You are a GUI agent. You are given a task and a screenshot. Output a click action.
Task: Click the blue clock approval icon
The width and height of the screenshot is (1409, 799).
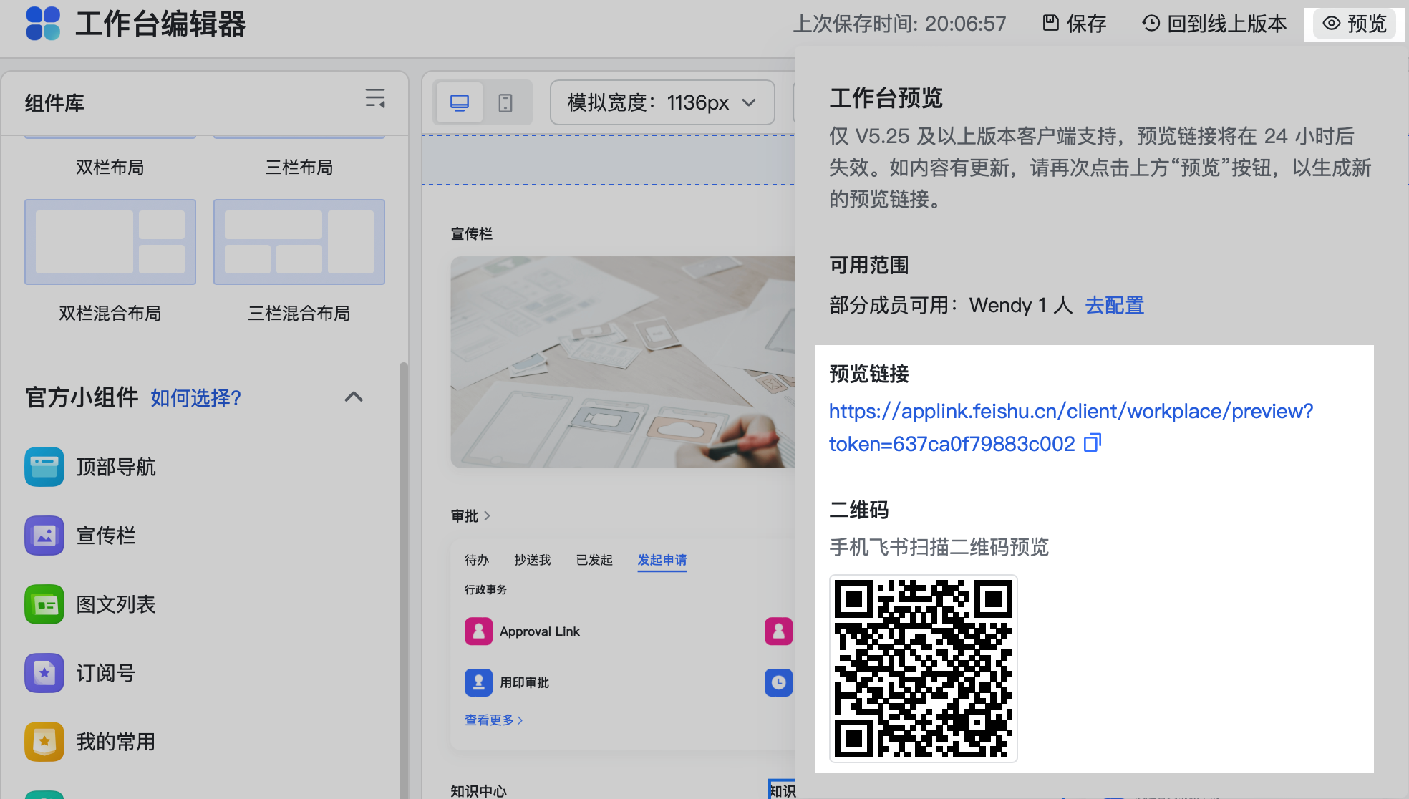click(778, 682)
